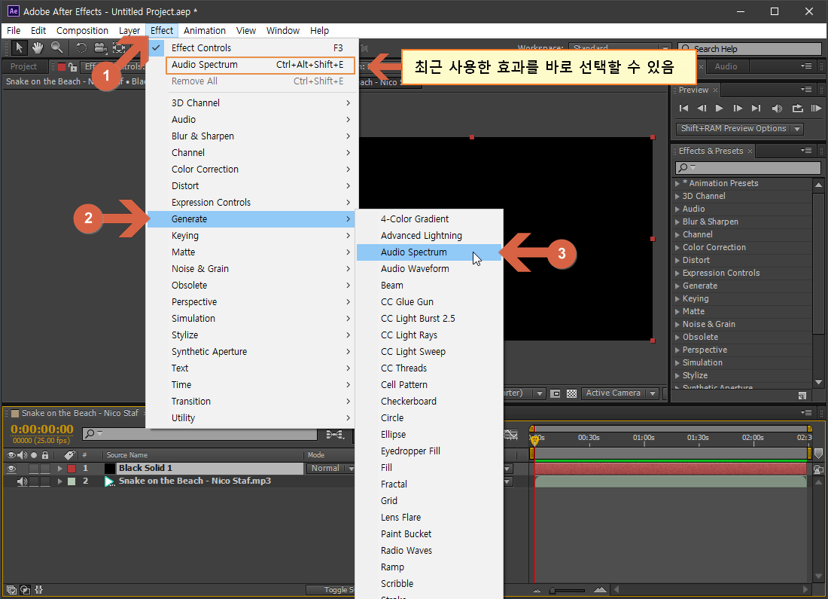Toggle transparency grid checkerboard icon
The image size is (828, 599).
(571, 393)
